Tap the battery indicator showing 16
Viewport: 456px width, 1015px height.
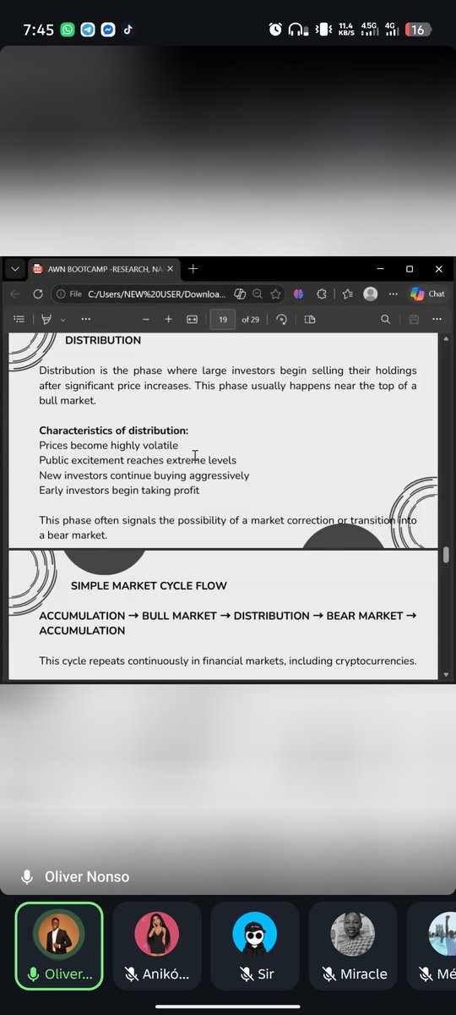[417, 29]
